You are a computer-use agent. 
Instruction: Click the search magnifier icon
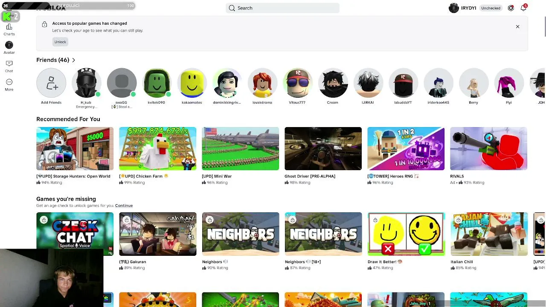[232, 8]
